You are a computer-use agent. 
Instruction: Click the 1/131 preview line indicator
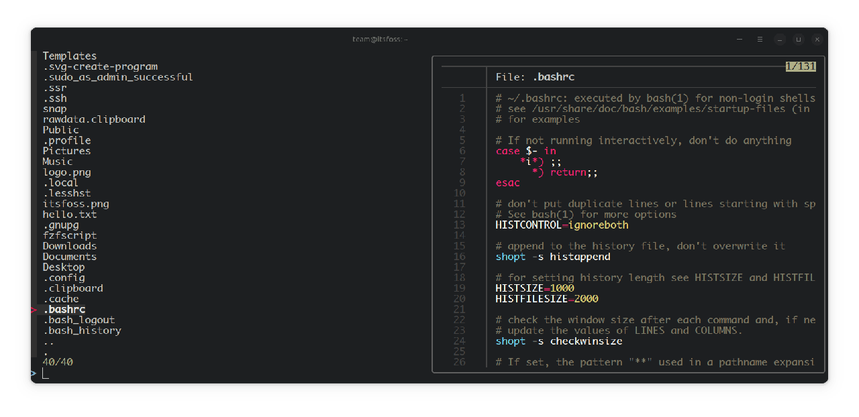800,66
